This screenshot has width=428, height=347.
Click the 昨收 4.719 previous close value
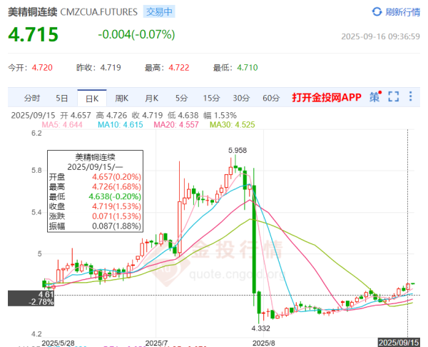click(111, 68)
